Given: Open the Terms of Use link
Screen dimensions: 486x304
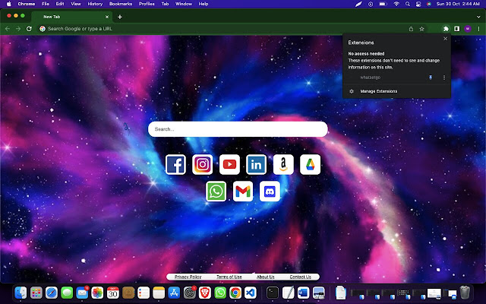Looking at the screenshot, I should (x=229, y=277).
